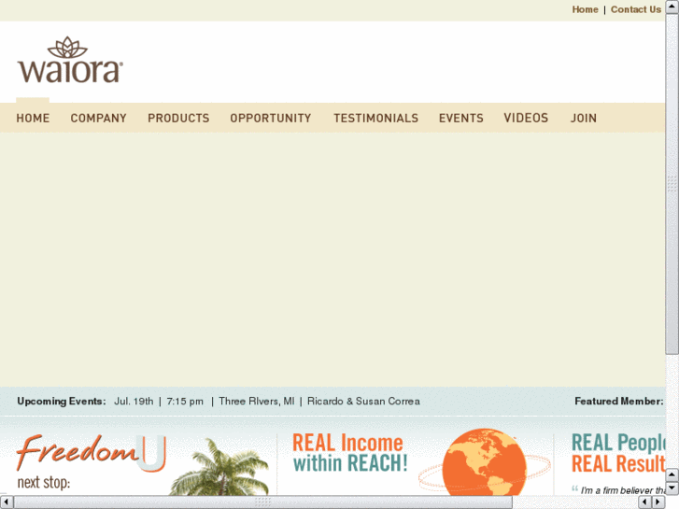The image size is (679, 509).
Task: Click the Jul. 19th event date
Action: pos(134,402)
